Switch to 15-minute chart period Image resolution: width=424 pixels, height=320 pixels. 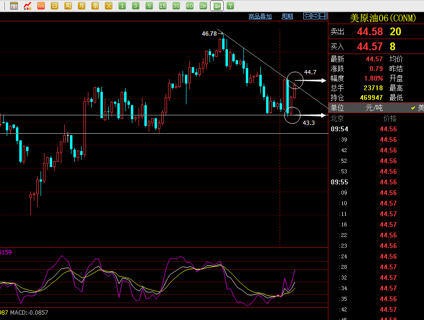point(163,6)
